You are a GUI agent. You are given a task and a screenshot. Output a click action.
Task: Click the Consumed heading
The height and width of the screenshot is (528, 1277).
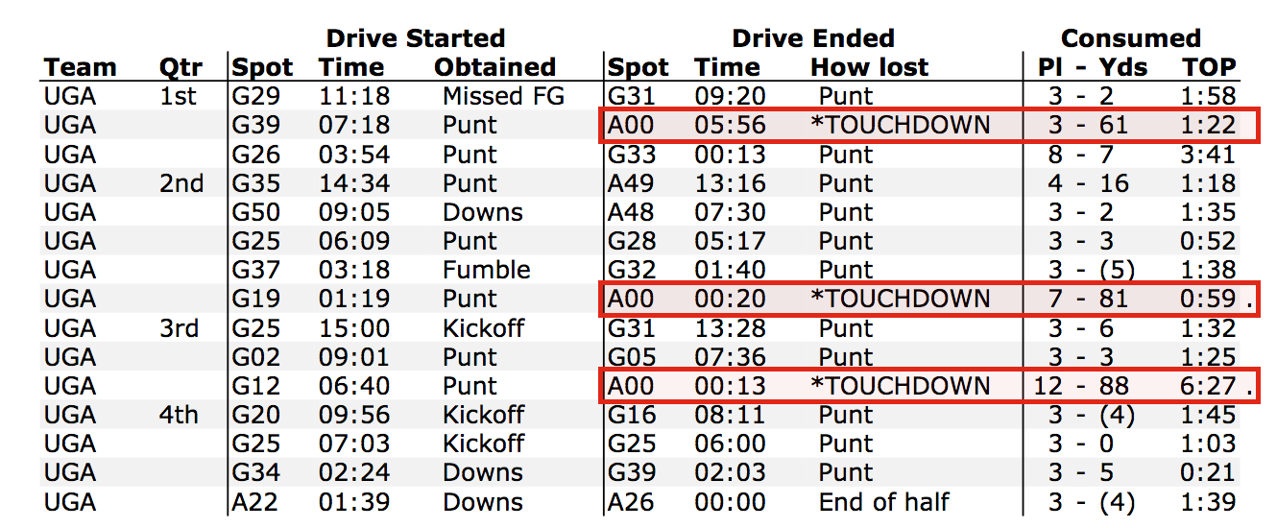click(1131, 38)
